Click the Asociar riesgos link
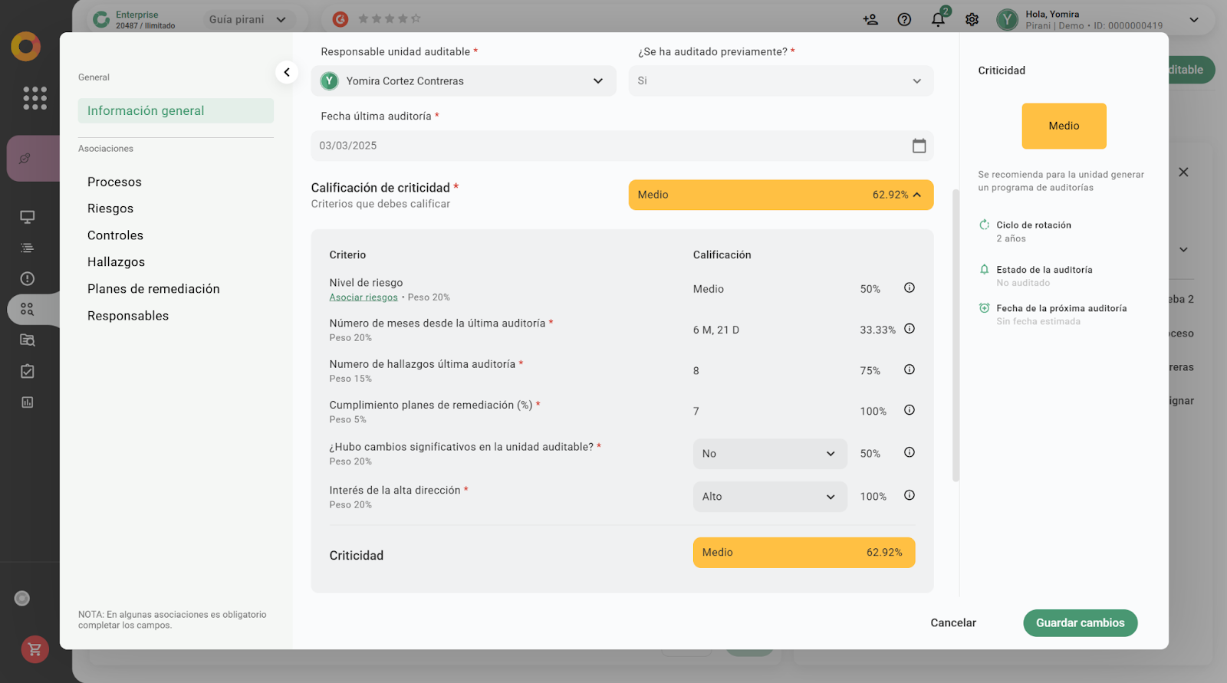1227x683 pixels. 363,297
